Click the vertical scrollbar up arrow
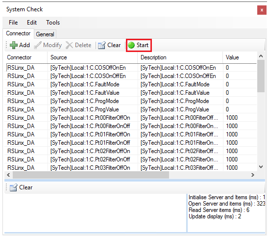Viewport: 269px width, 236px height. point(261,56)
